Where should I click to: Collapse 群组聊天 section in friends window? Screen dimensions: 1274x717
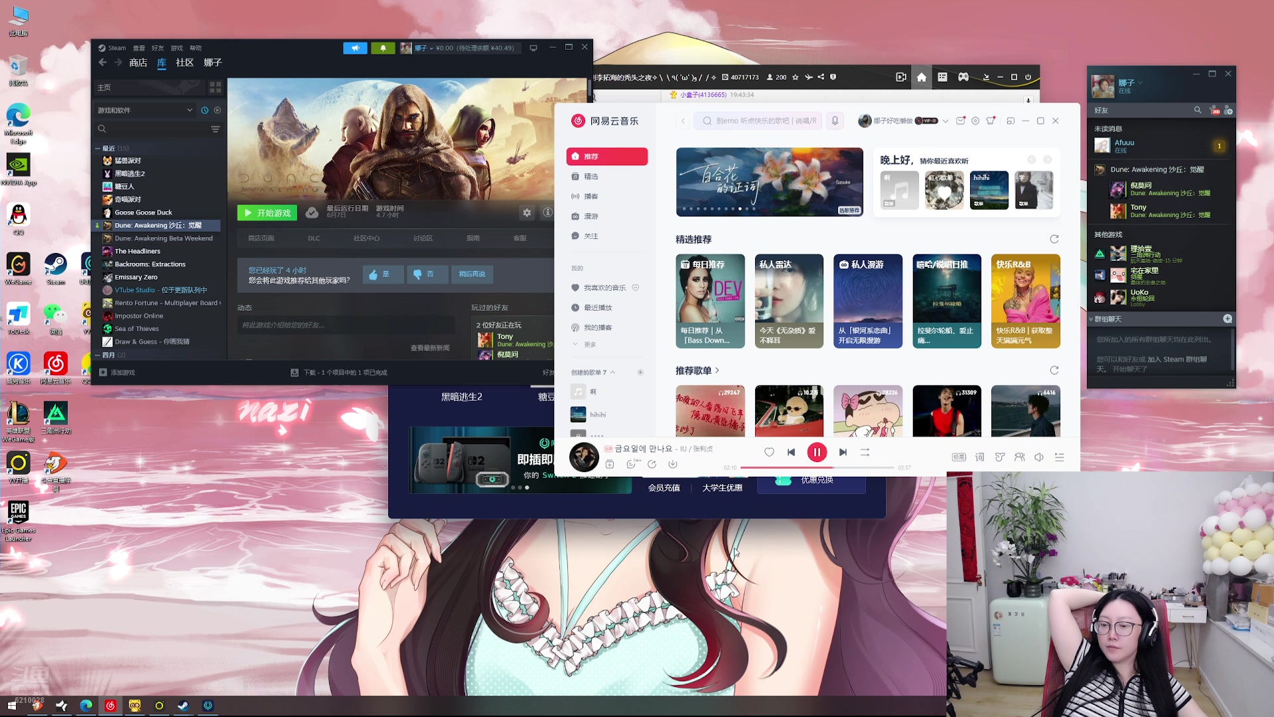click(1091, 319)
